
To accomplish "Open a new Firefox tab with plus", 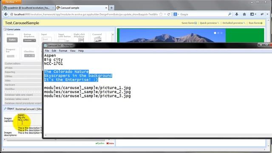I will pyautogui.click(x=111, y=8).
